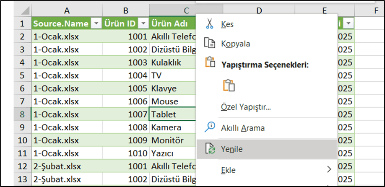Select column B header
Image resolution: width=385 pixels, height=187 pixels.
pos(125,10)
